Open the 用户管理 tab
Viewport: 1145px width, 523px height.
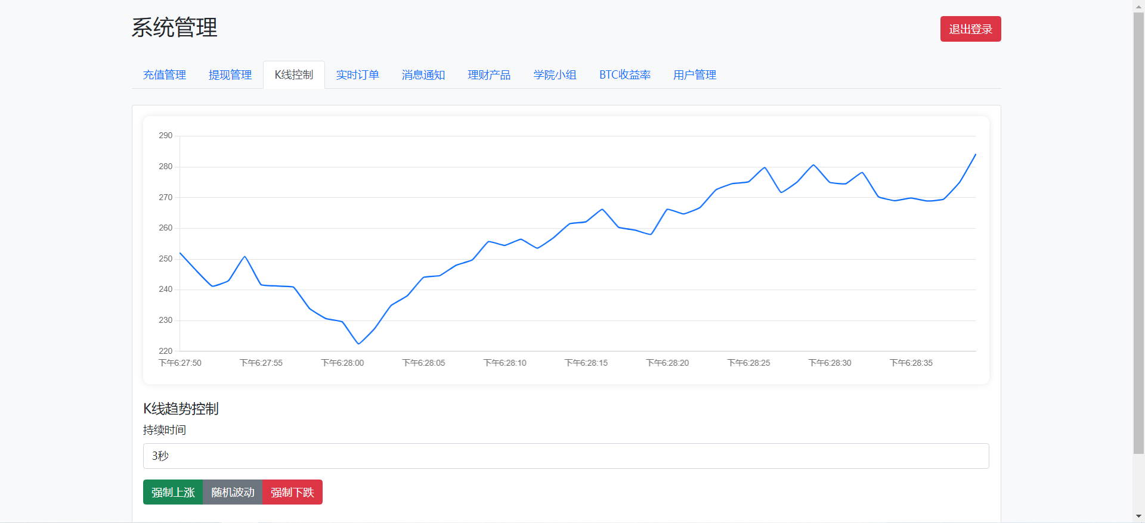tap(695, 75)
